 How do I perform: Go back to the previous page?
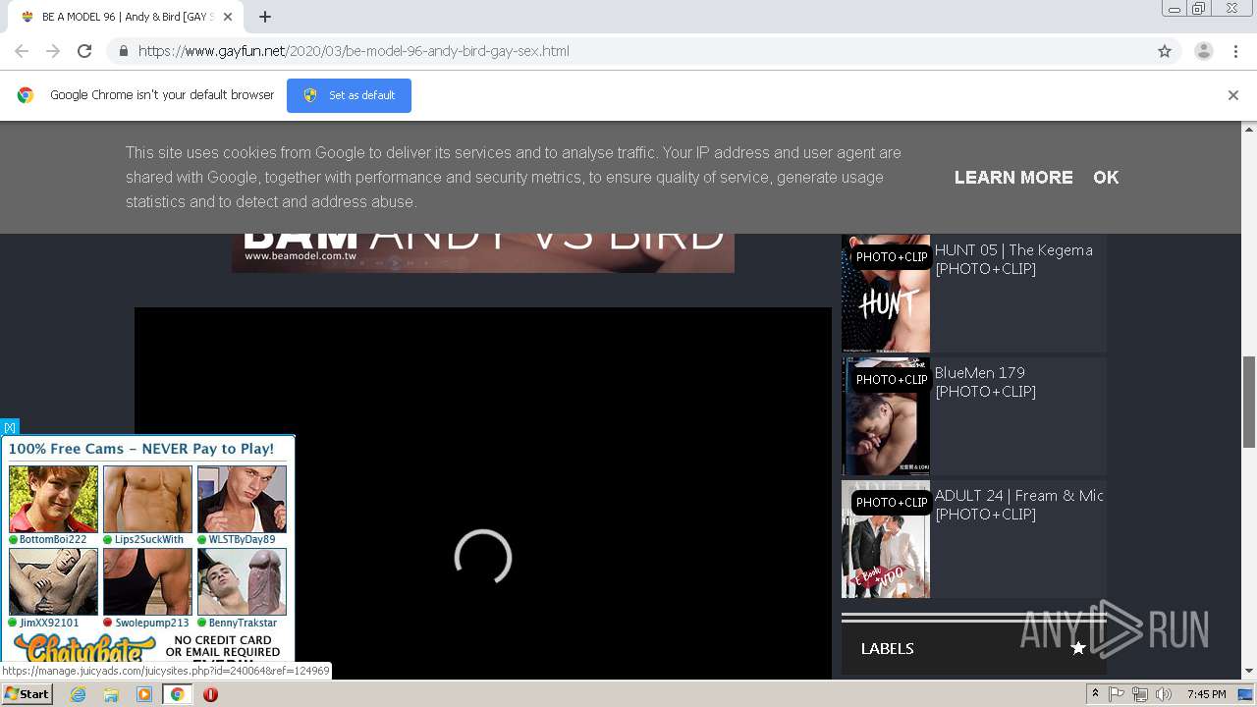point(22,51)
